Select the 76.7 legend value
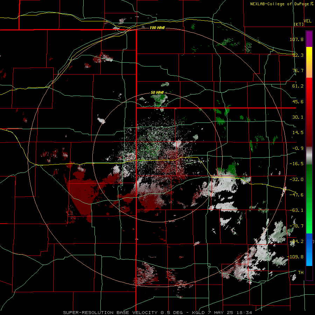The image size is (315, 315). point(298,70)
